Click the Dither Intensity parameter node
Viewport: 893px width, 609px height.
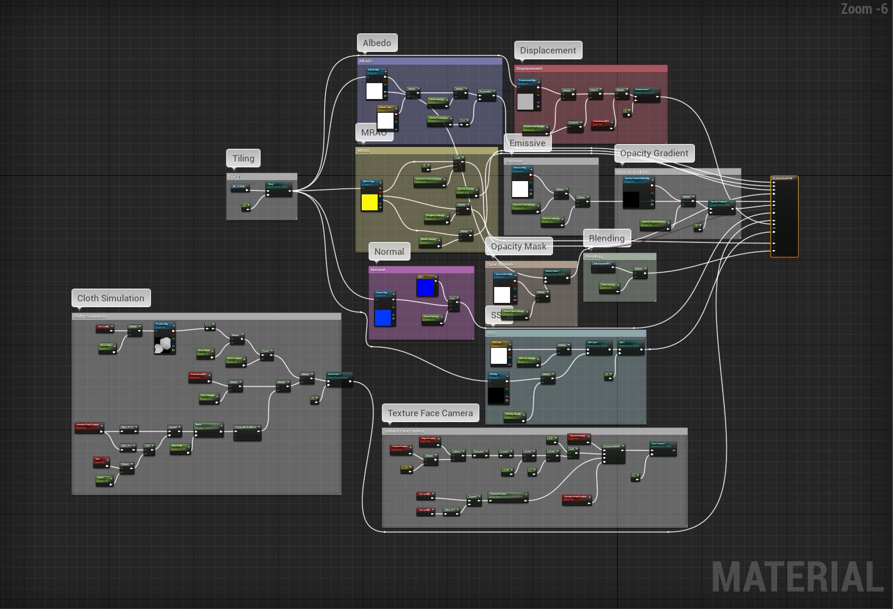click(610, 287)
